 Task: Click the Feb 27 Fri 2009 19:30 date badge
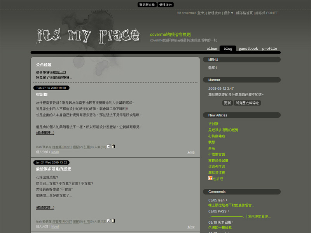51,88
